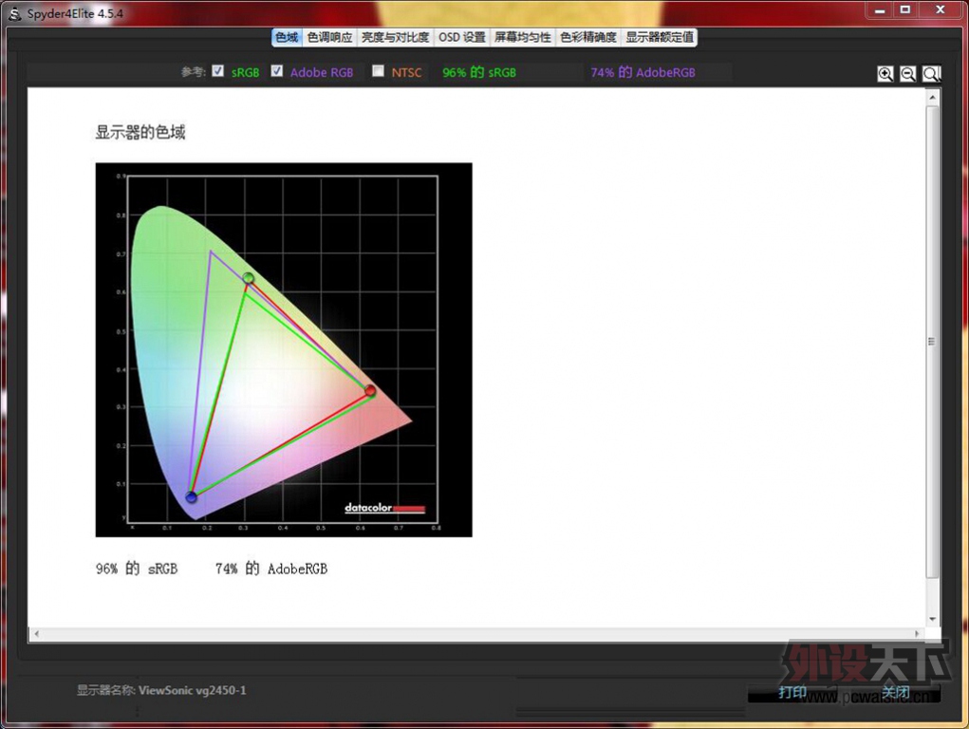Open the 显示器额定值 tab

coord(660,37)
